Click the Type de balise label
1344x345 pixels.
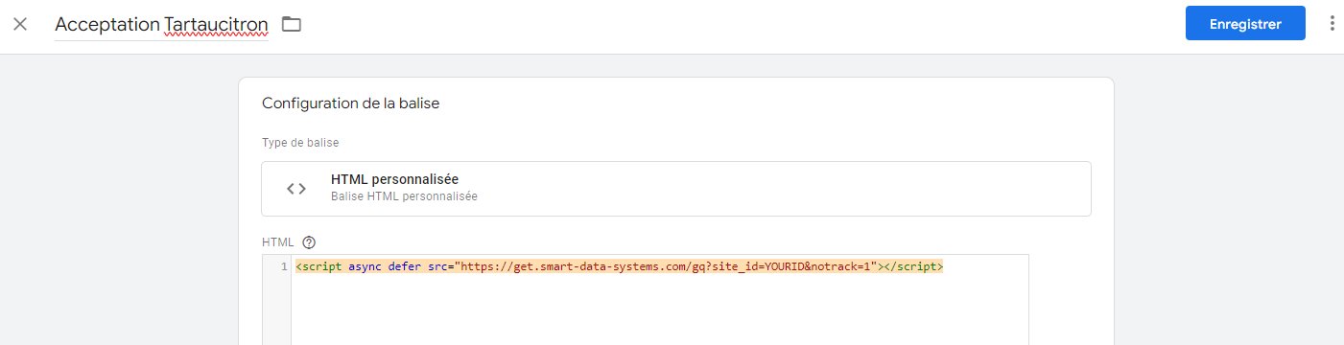click(300, 143)
